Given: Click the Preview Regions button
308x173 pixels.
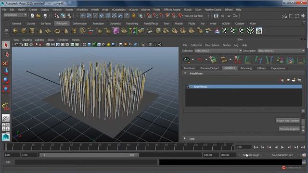Looking at the screenshot, I should pos(289,129).
